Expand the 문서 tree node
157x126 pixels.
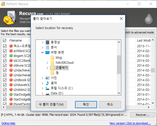(43, 47)
